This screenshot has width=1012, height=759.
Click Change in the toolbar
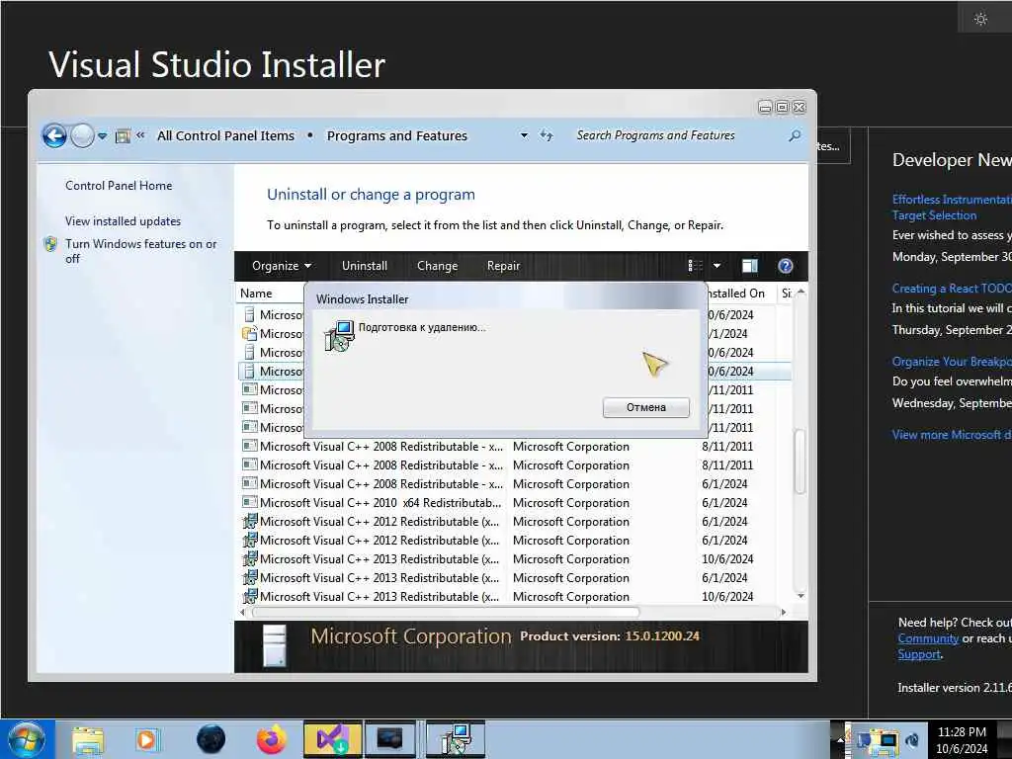pyautogui.click(x=437, y=266)
